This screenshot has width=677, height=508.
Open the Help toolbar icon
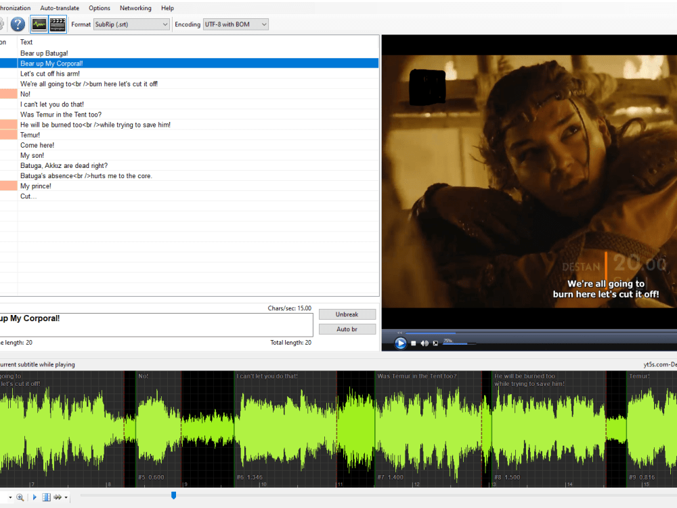[18, 24]
